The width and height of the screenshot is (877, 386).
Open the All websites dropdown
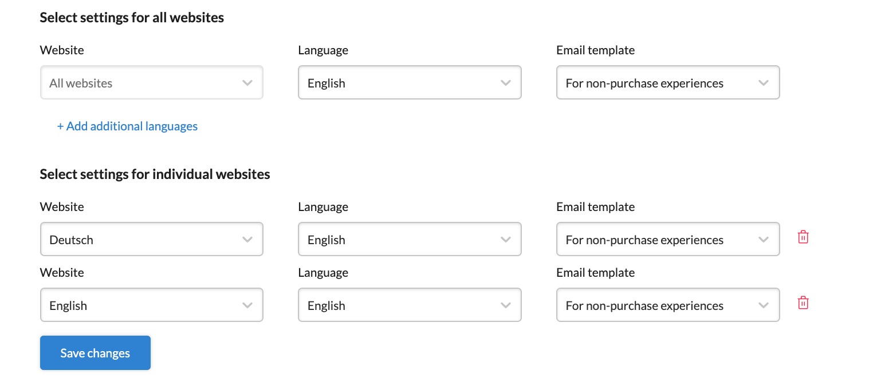(152, 83)
